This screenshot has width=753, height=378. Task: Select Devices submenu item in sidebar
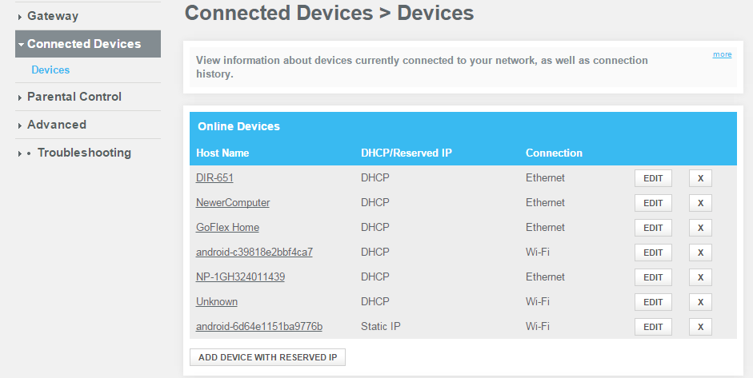coord(50,70)
